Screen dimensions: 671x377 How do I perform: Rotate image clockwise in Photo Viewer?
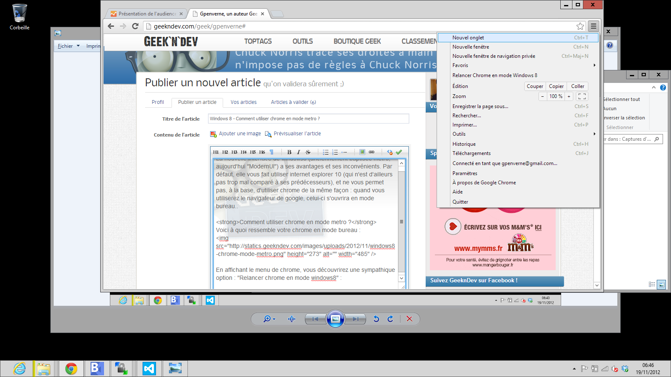pos(390,319)
